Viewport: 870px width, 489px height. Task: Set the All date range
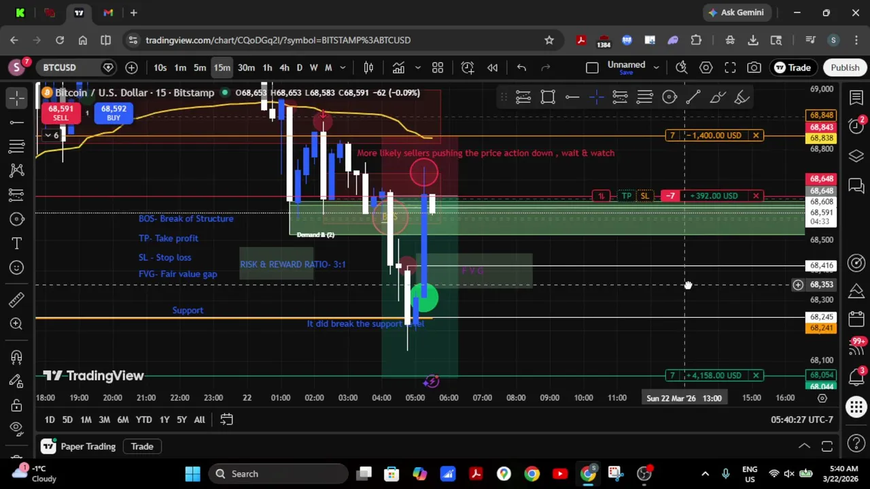tap(199, 420)
